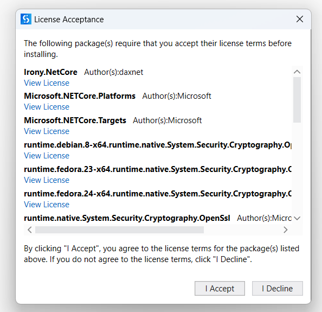Close the License Acceptance dialog
322x312 pixels.
[300, 19]
